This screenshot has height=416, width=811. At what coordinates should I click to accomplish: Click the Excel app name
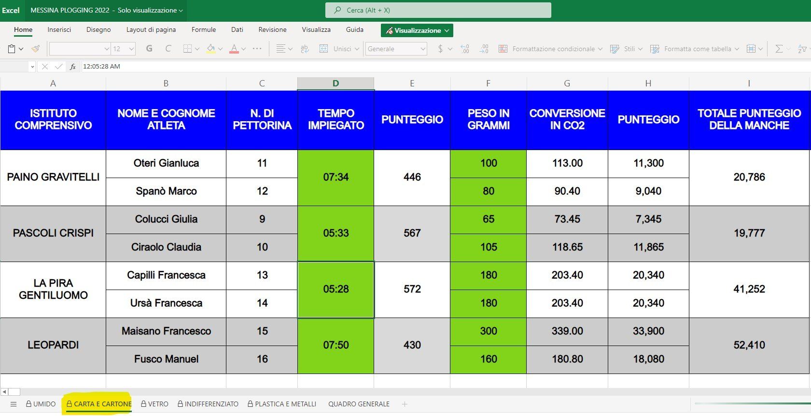pos(11,10)
